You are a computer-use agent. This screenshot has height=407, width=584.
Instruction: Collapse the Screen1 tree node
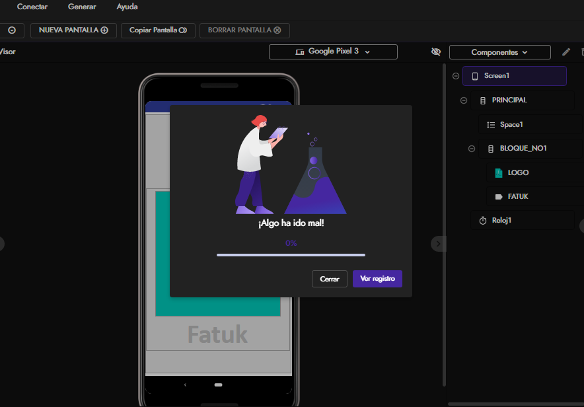455,76
